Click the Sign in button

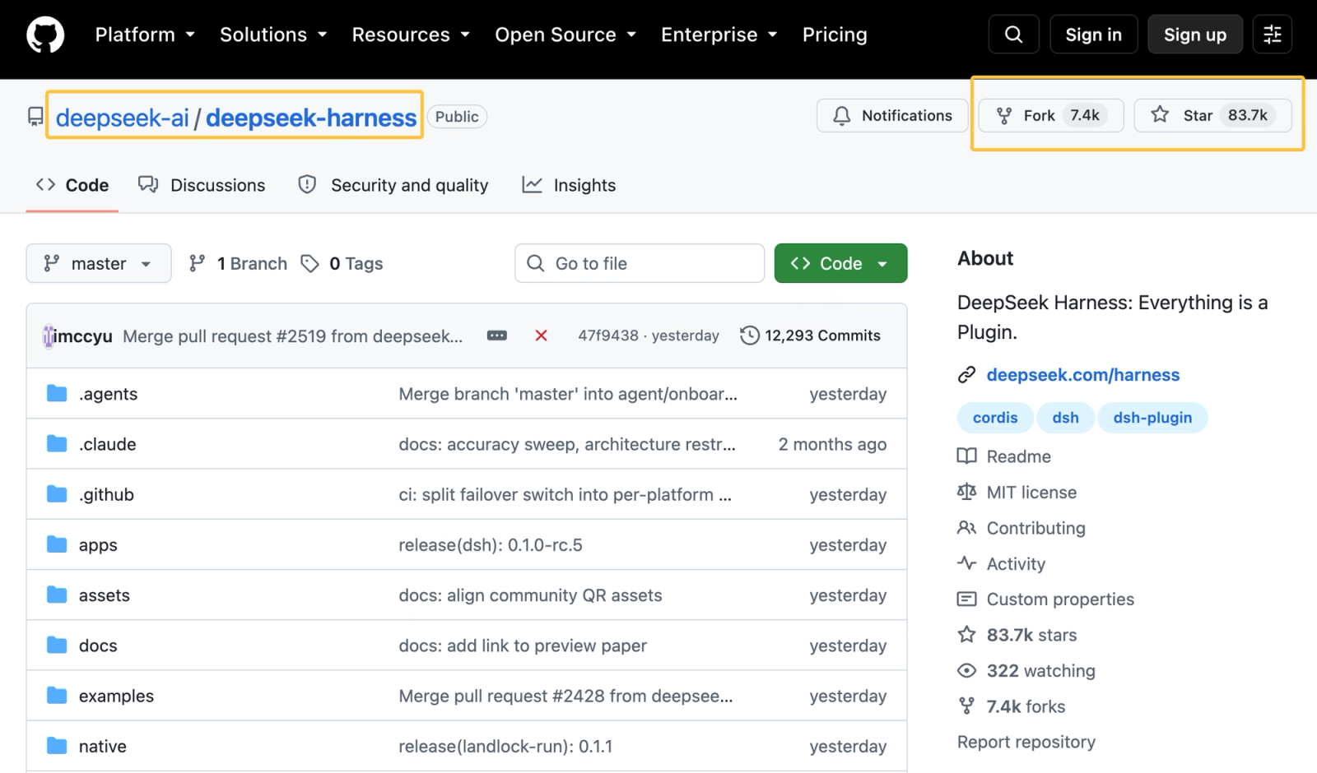tap(1093, 35)
